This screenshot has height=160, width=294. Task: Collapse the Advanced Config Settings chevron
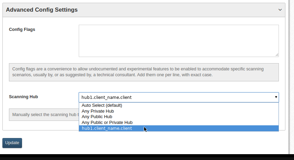click(280, 10)
